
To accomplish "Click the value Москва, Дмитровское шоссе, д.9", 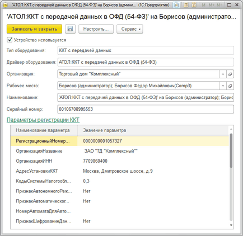I will (118, 171).
